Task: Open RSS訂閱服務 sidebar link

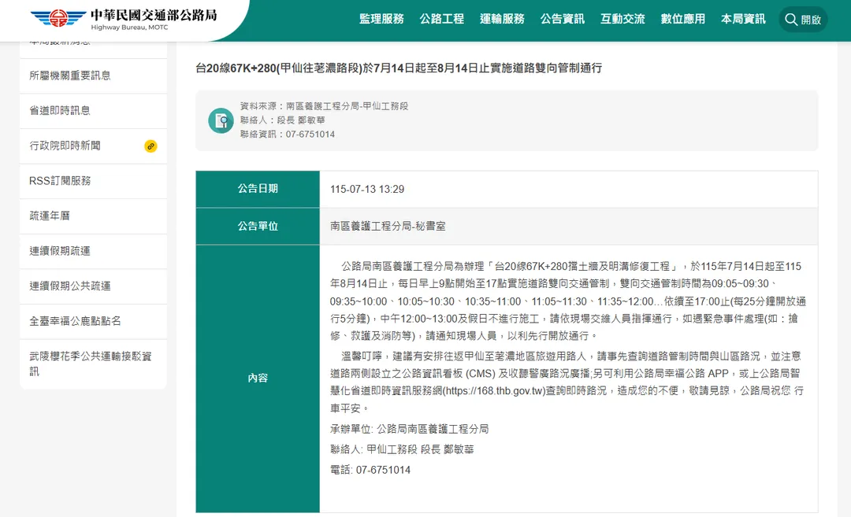Action: pyautogui.click(x=93, y=181)
